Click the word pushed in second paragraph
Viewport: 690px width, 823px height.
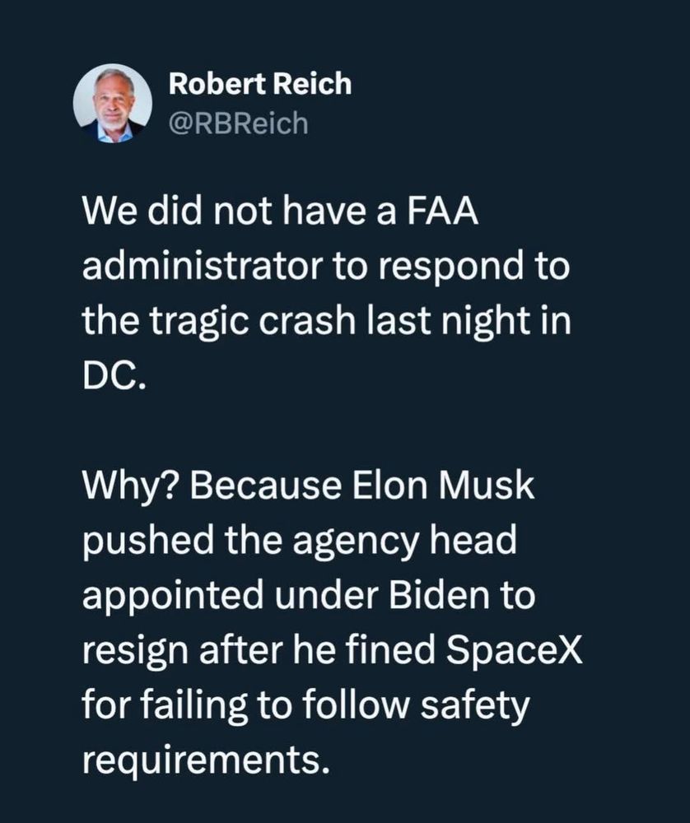(x=148, y=542)
